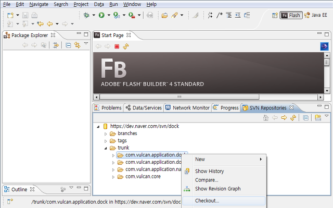The image size is (333, 208).
Task: Click the Open Type folder icon
Action: (x=164, y=15)
